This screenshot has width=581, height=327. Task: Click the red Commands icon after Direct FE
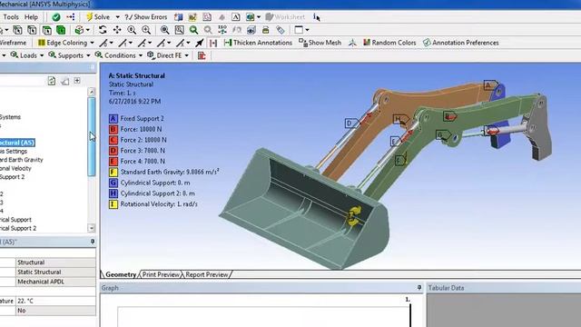click(x=202, y=55)
